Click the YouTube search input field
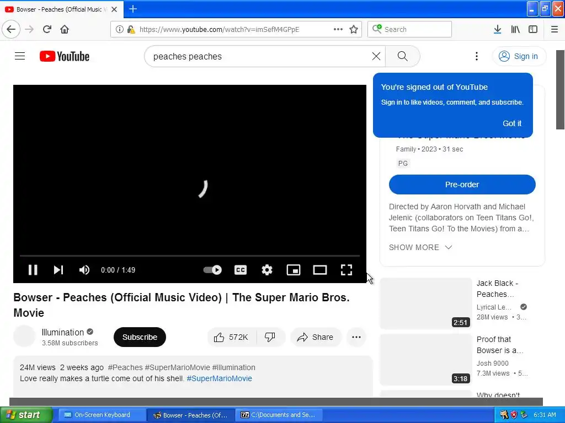 coord(261,56)
